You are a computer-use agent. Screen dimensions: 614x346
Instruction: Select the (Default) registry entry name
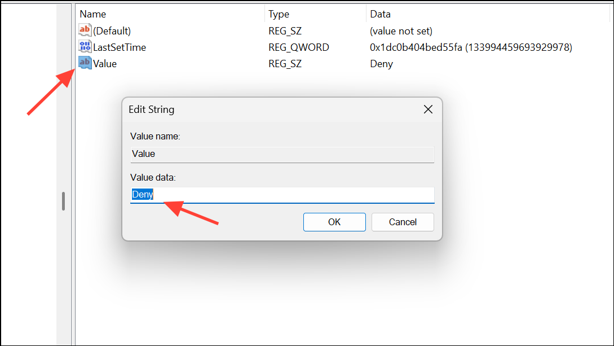112,31
